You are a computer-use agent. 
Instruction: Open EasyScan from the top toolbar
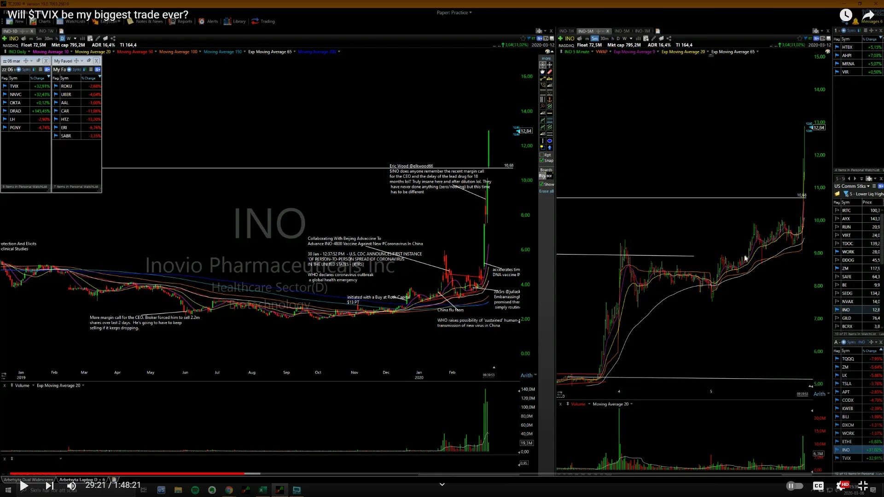pyautogui.click(x=107, y=21)
